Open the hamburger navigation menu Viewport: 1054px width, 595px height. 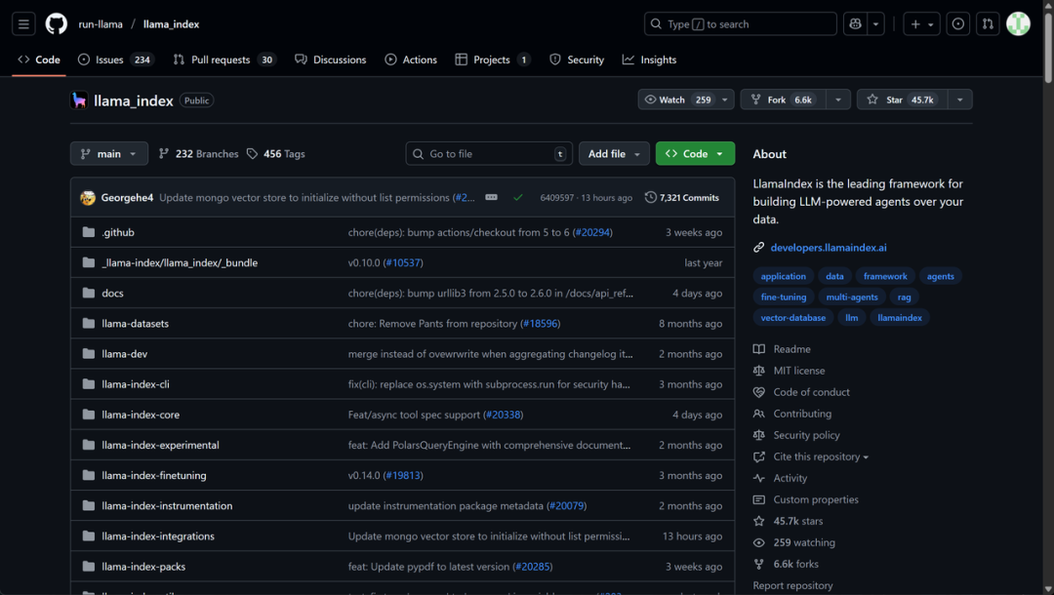[23, 24]
